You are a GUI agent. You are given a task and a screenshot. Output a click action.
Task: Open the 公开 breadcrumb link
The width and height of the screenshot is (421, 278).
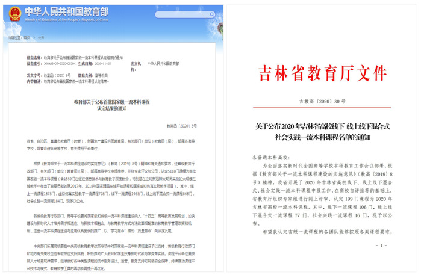click(42, 37)
